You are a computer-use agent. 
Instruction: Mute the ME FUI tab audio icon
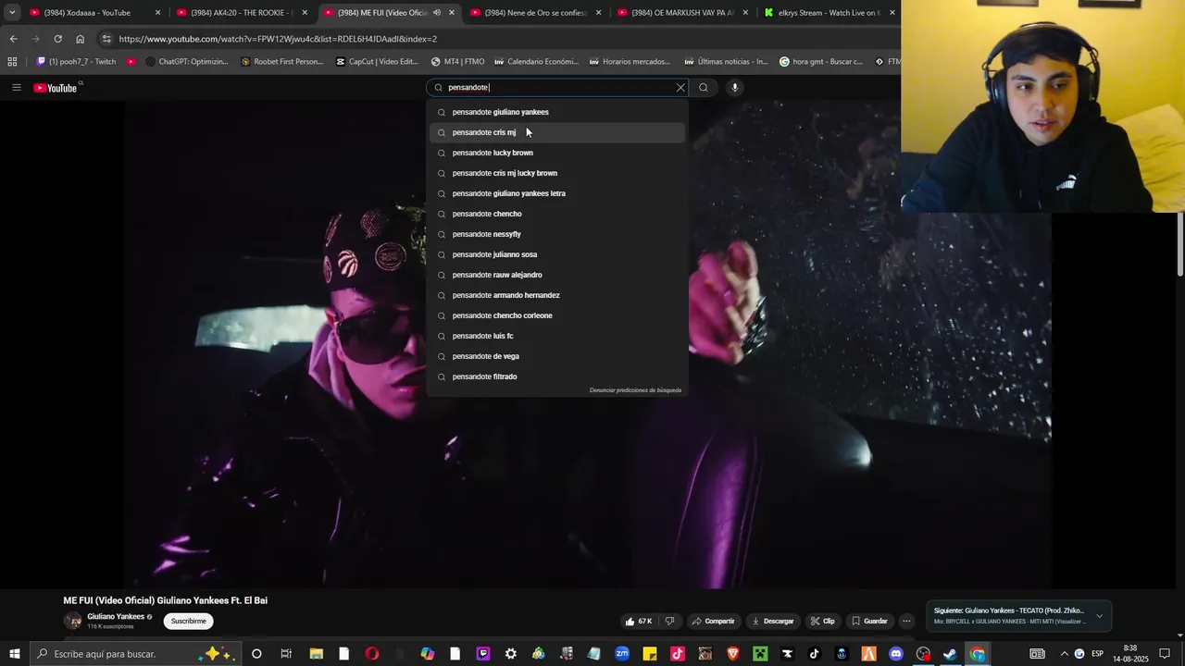click(x=437, y=13)
